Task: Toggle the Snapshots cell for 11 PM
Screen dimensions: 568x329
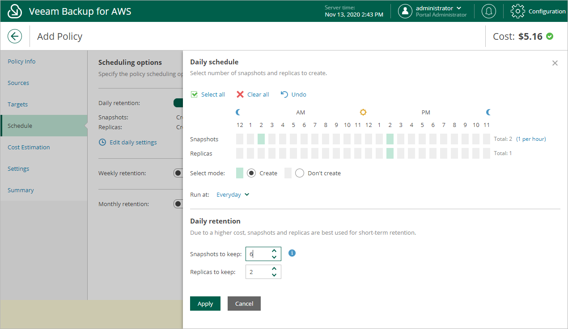Action: click(x=487, y=139)
